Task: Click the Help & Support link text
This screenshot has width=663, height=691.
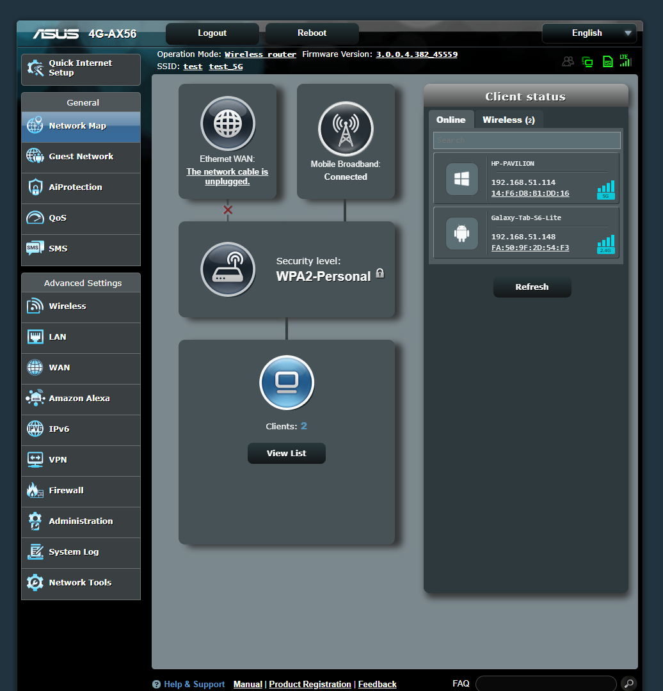Action: 194,685
